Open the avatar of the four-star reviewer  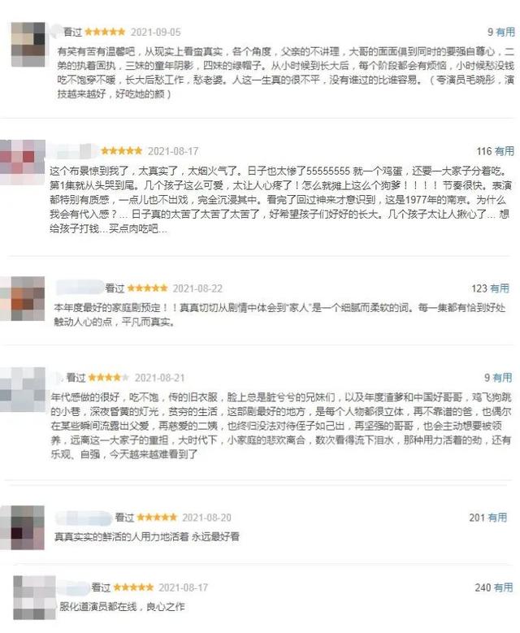point(23,389)
